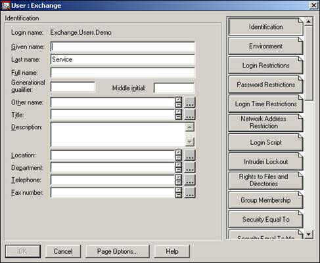Open the ellipsis browse button for Location
320x263 pixels.
click(190, 155)
